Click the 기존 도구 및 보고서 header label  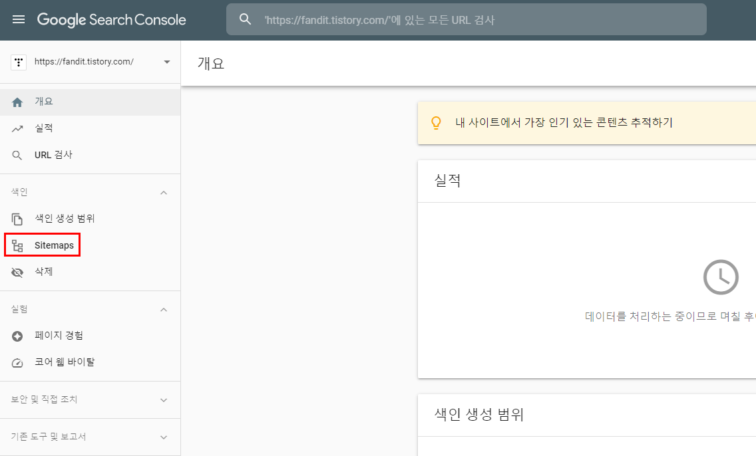click(x=49, y=437)
